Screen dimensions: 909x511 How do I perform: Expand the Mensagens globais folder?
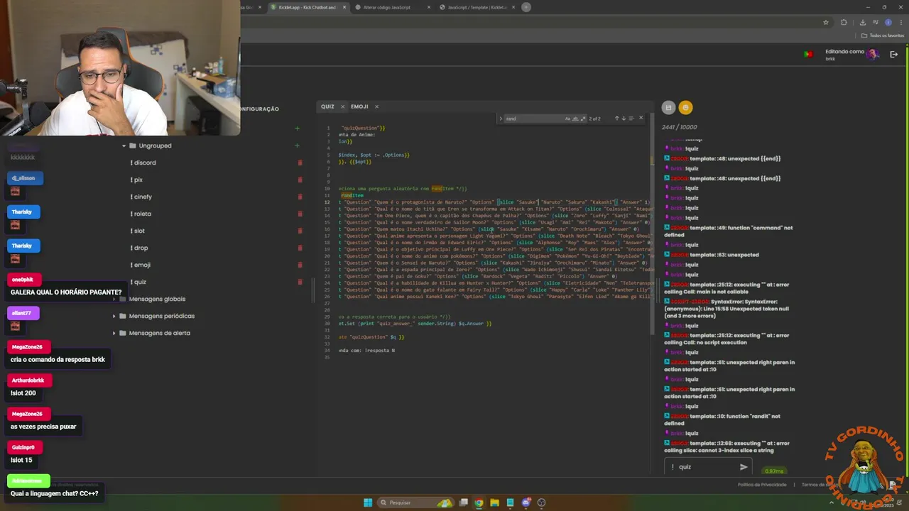tap(114, 299)
